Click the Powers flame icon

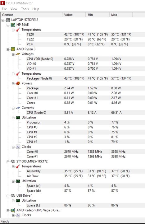click(18, 83)
